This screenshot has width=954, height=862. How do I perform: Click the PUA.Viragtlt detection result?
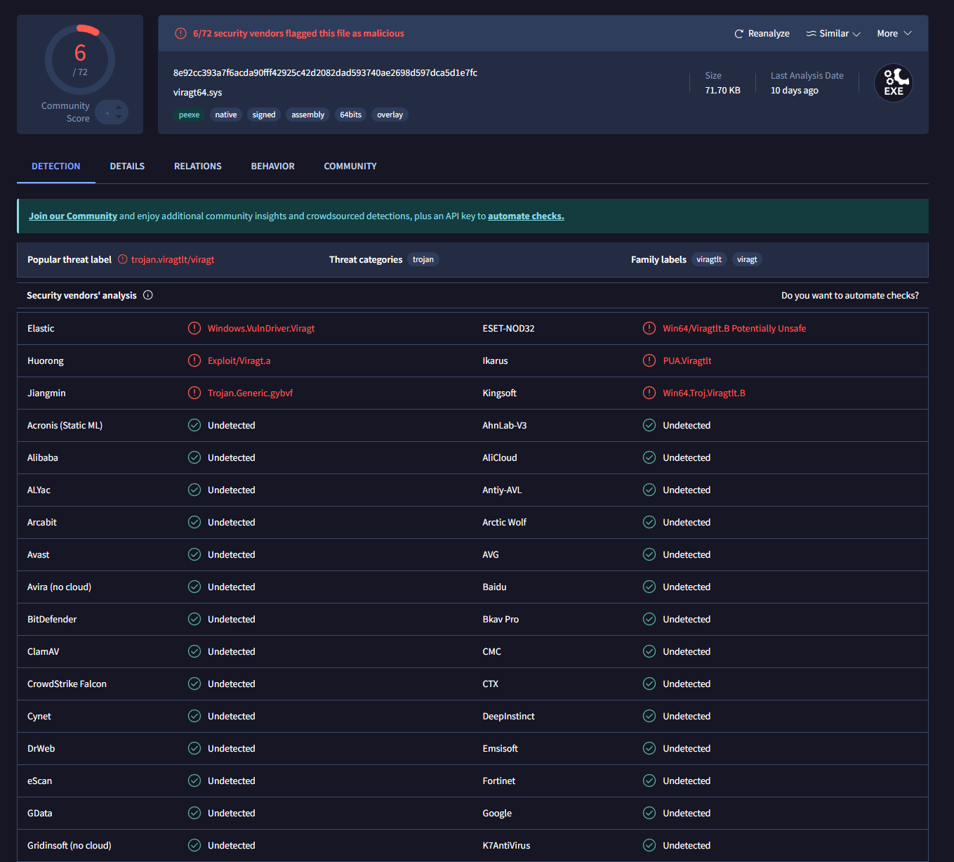[687, 361]
